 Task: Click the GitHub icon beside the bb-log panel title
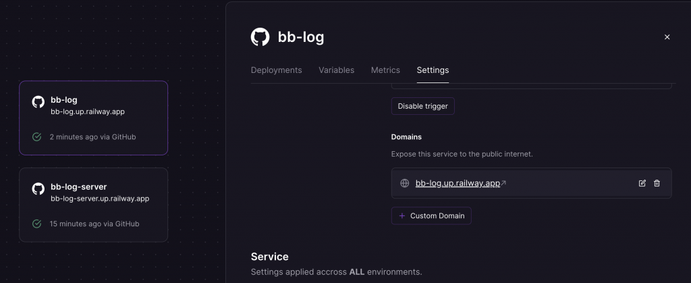point(260,37)
